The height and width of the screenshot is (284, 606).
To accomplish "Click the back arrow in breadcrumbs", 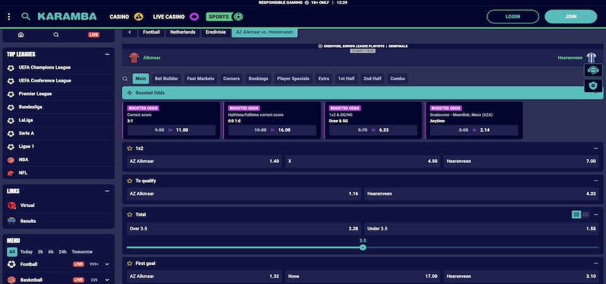I will [129, 32].
